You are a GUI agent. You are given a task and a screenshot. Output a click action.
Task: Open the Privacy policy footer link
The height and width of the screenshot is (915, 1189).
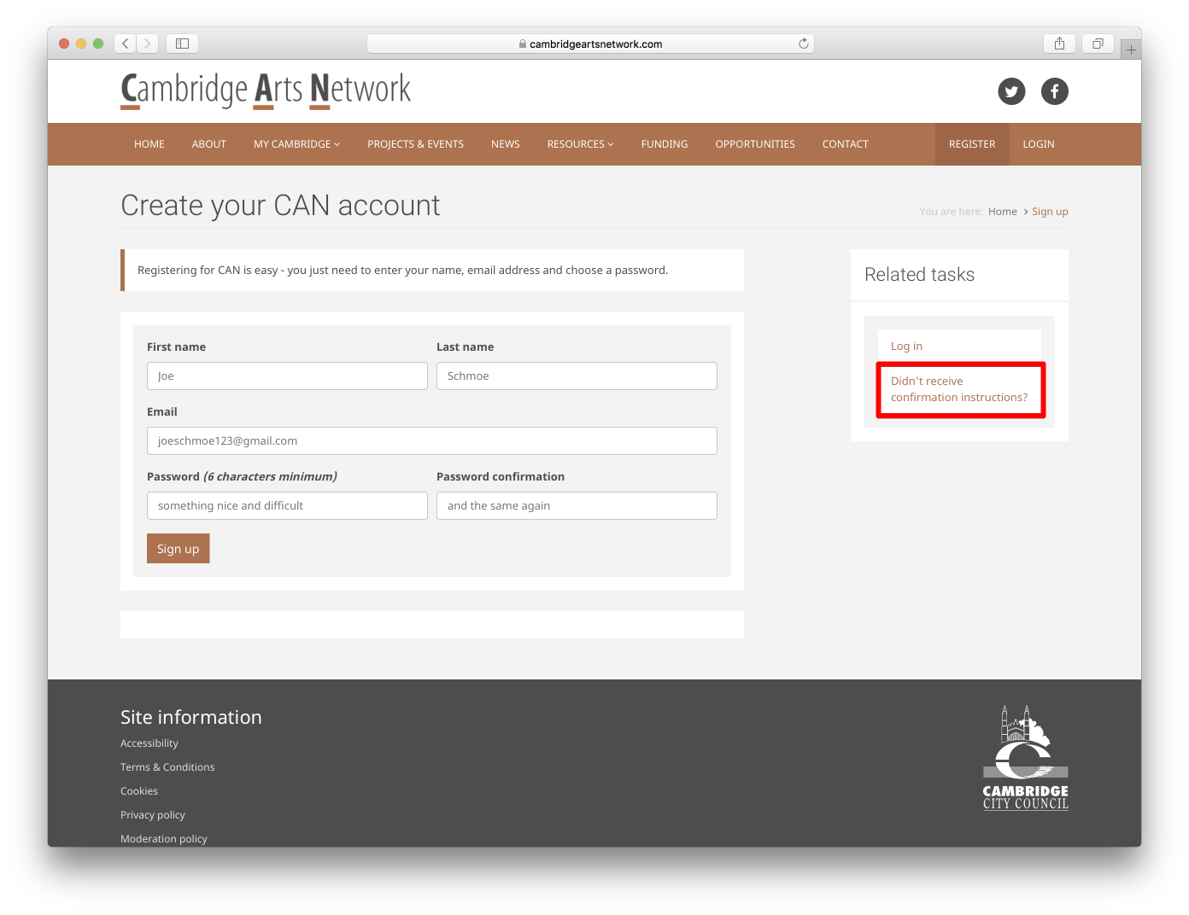(152, 815)
